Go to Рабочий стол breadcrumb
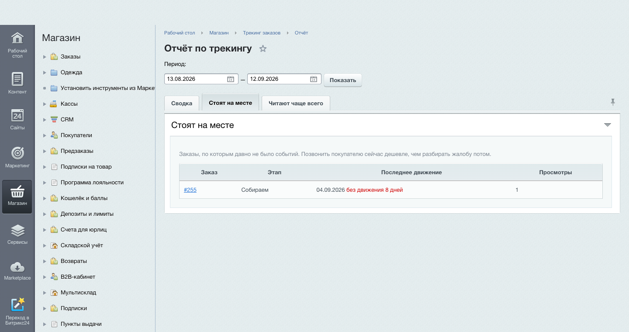This screenshot has width=629, height=332. (180, 33)
